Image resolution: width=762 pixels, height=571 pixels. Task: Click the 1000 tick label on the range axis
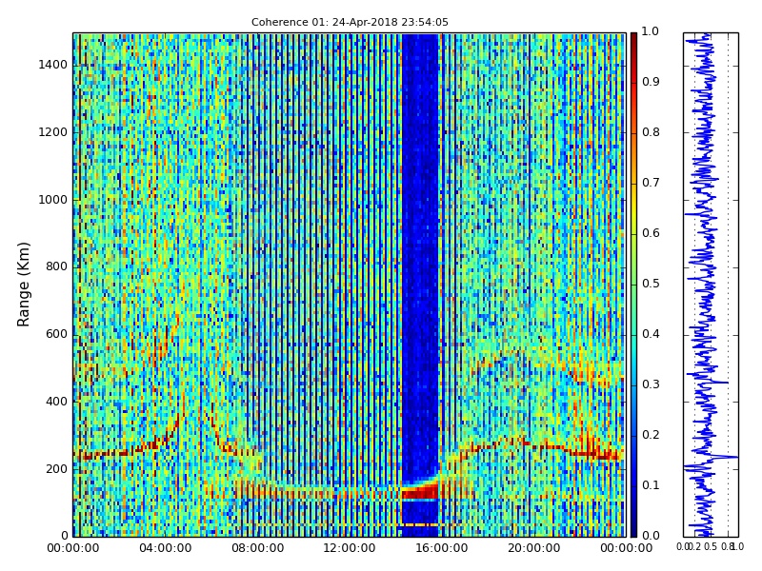(52, 200)
